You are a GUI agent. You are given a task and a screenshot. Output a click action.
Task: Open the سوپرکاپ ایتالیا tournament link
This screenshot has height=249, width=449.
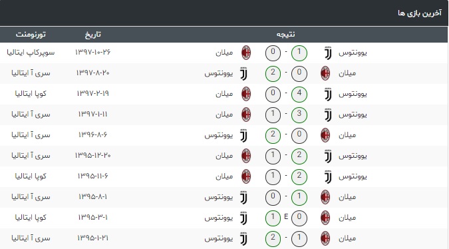pos(31,53)
